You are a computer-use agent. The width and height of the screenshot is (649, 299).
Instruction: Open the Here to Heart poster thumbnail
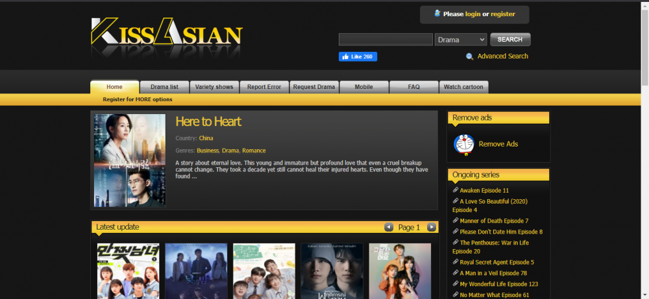pos(130,160)
